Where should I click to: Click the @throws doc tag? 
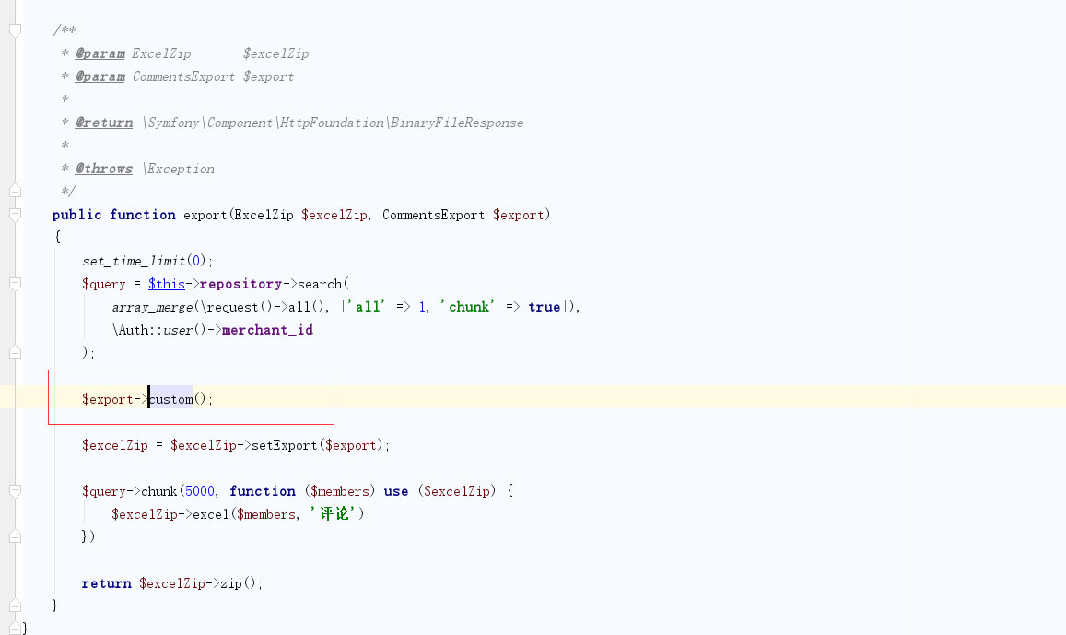point(104,169)
